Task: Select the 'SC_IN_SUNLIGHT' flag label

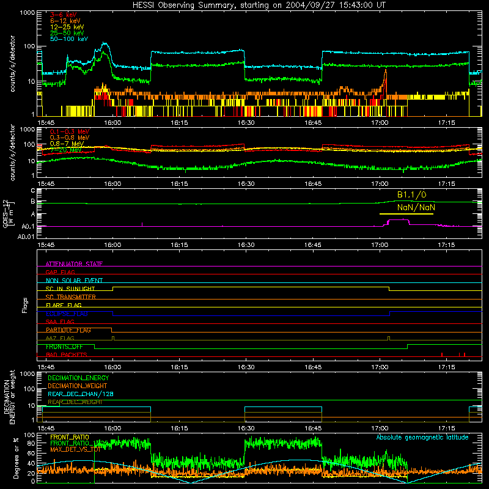Action: tap(70, 289)
